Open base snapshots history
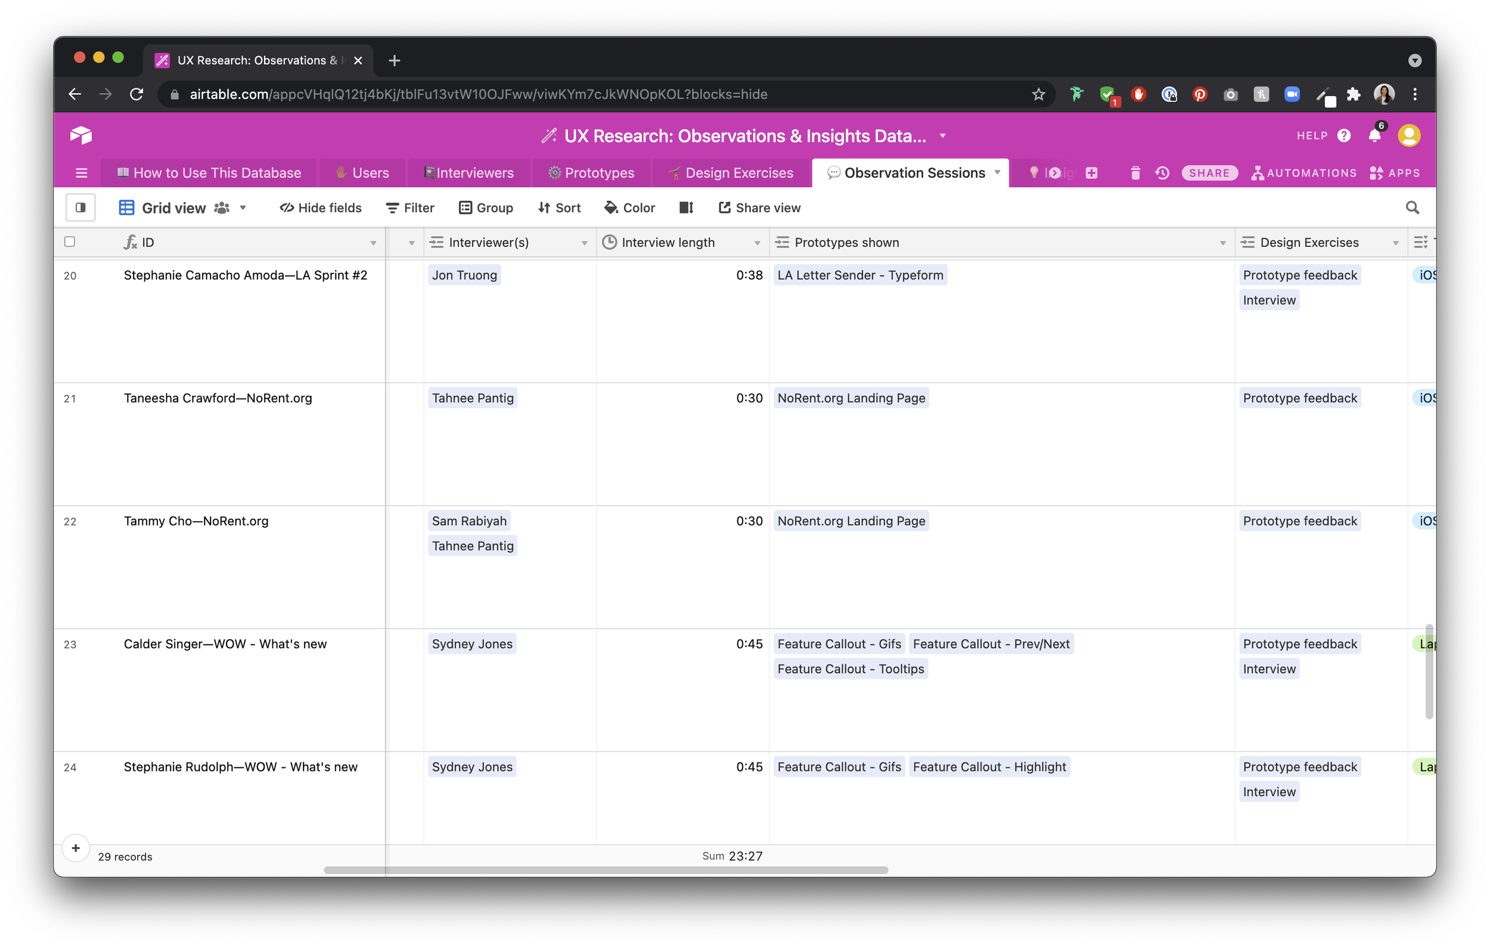 coord(1162,173)
